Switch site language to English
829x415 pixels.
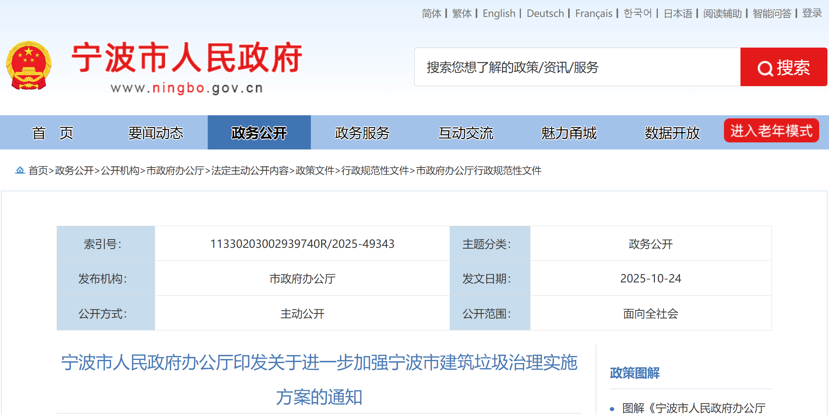(x=499, y=13)
